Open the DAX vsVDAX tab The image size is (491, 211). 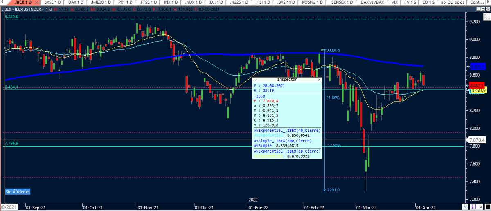[372, 2]
